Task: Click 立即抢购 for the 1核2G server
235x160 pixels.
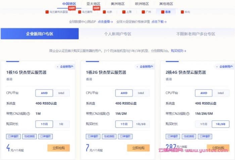Action: (138, 148)
